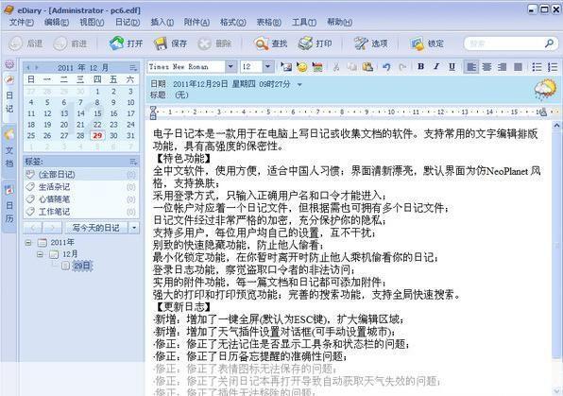Select the 生活杂记 tag
This screenshot has width=563, height=396.
click(x=54, y=187)
